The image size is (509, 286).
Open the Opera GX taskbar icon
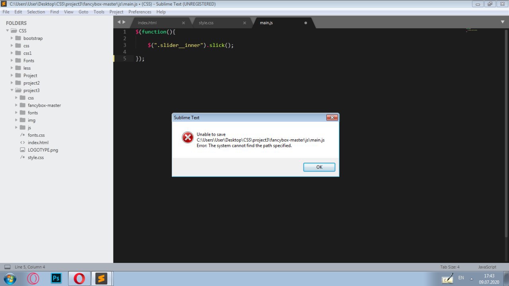click(33, 278)
